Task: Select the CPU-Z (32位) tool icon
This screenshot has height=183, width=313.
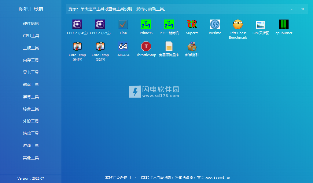Action: tap(100, 24)
